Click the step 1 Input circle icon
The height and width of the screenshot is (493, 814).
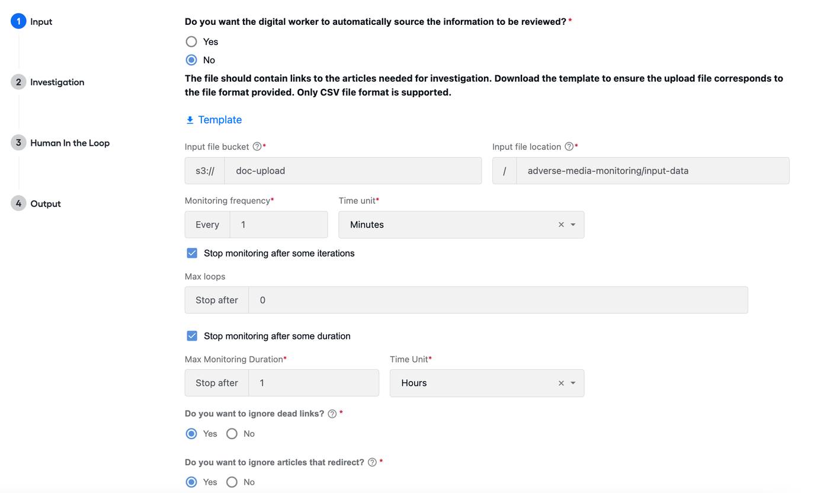tap(18, 21)
